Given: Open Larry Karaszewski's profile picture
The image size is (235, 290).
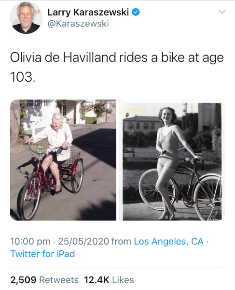Looking at the screenshot, I should (26, 17).
